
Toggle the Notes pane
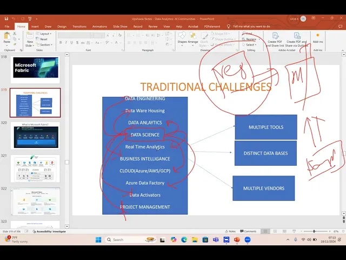pyautogui.click(x=230, y=231)
